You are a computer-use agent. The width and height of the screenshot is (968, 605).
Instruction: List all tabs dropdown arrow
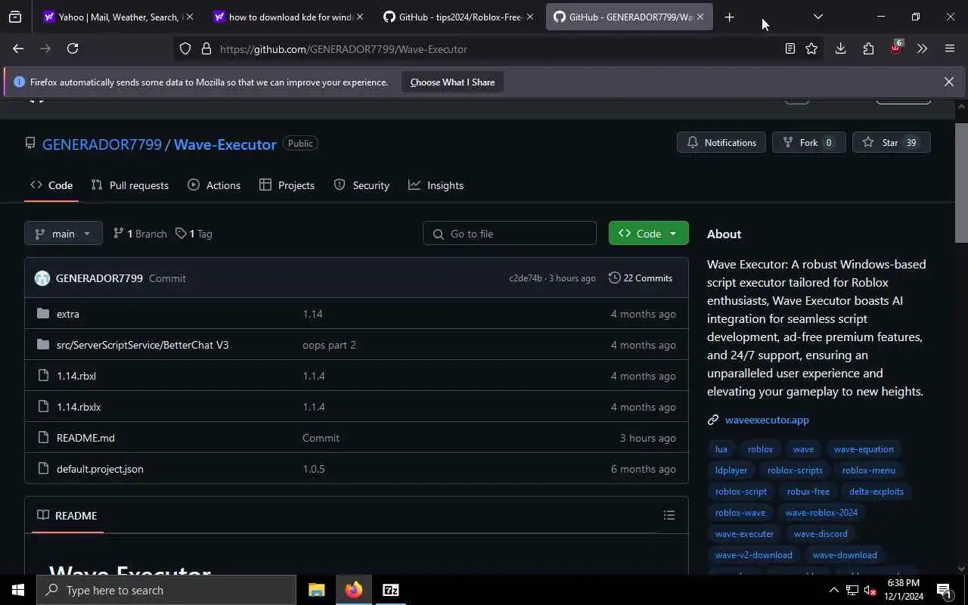point(818,17)
